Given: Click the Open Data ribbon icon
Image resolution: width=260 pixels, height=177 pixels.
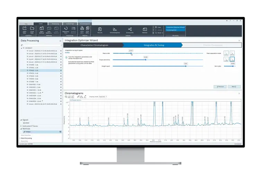Looking at the screenshot, I should click(25, 29).
